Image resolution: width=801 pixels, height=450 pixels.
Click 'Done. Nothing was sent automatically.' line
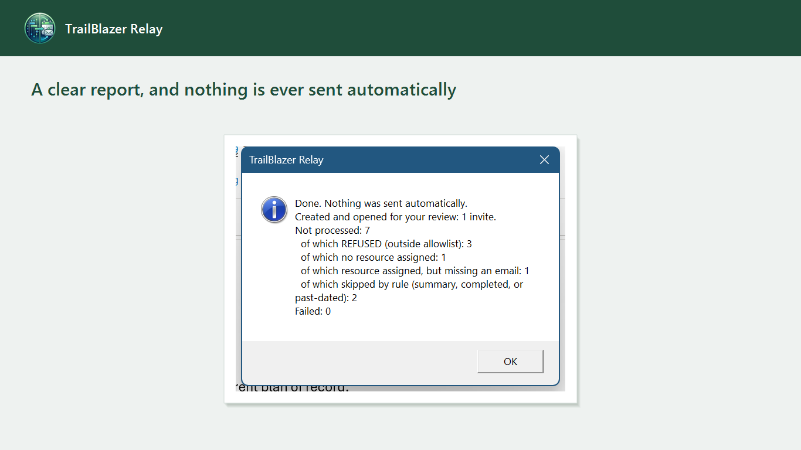pos(381,203)
